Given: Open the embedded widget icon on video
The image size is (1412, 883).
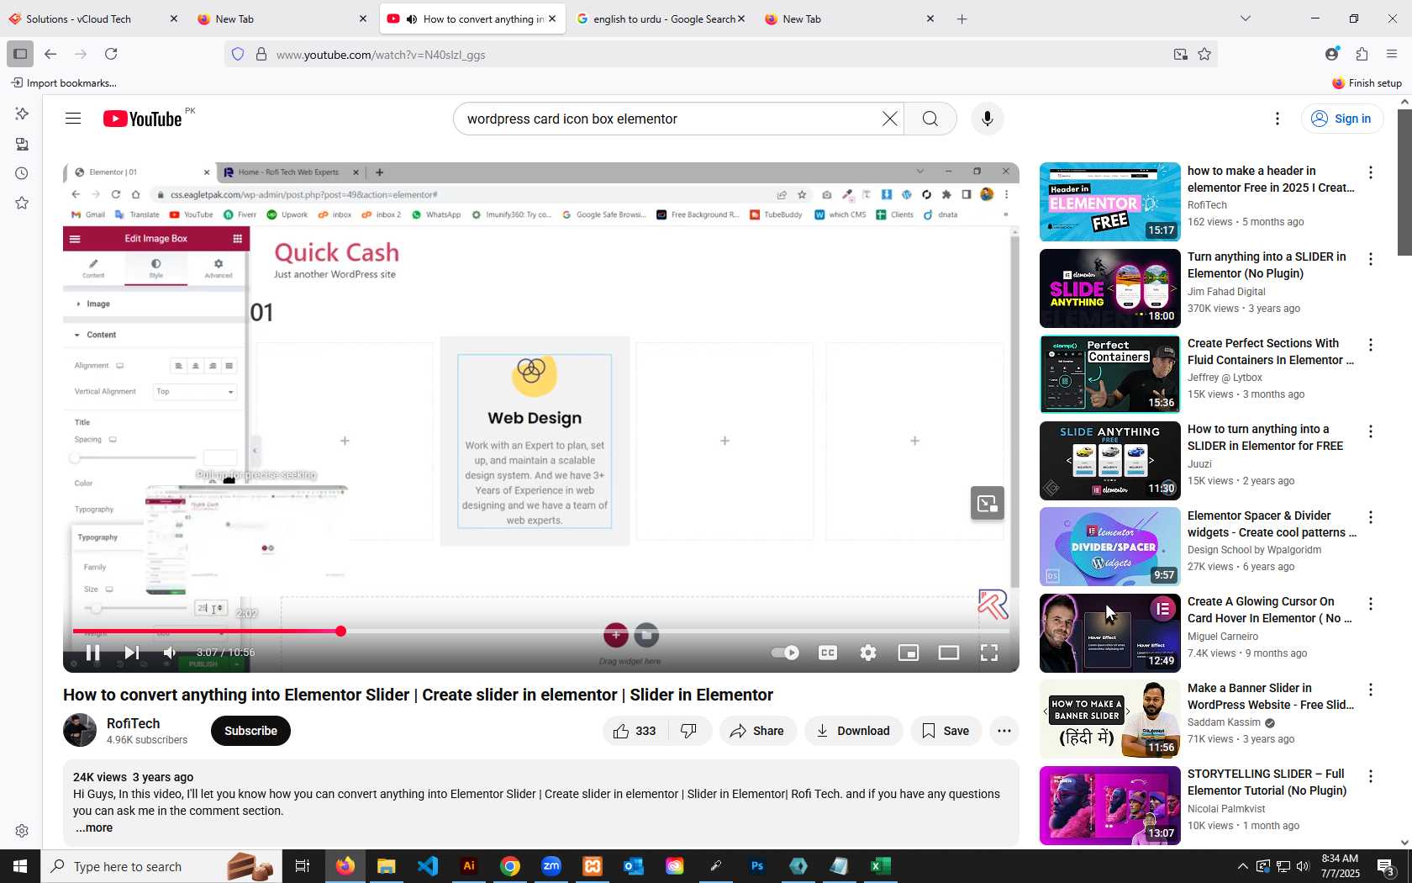Looking at the screenshot, I should 988,503.
